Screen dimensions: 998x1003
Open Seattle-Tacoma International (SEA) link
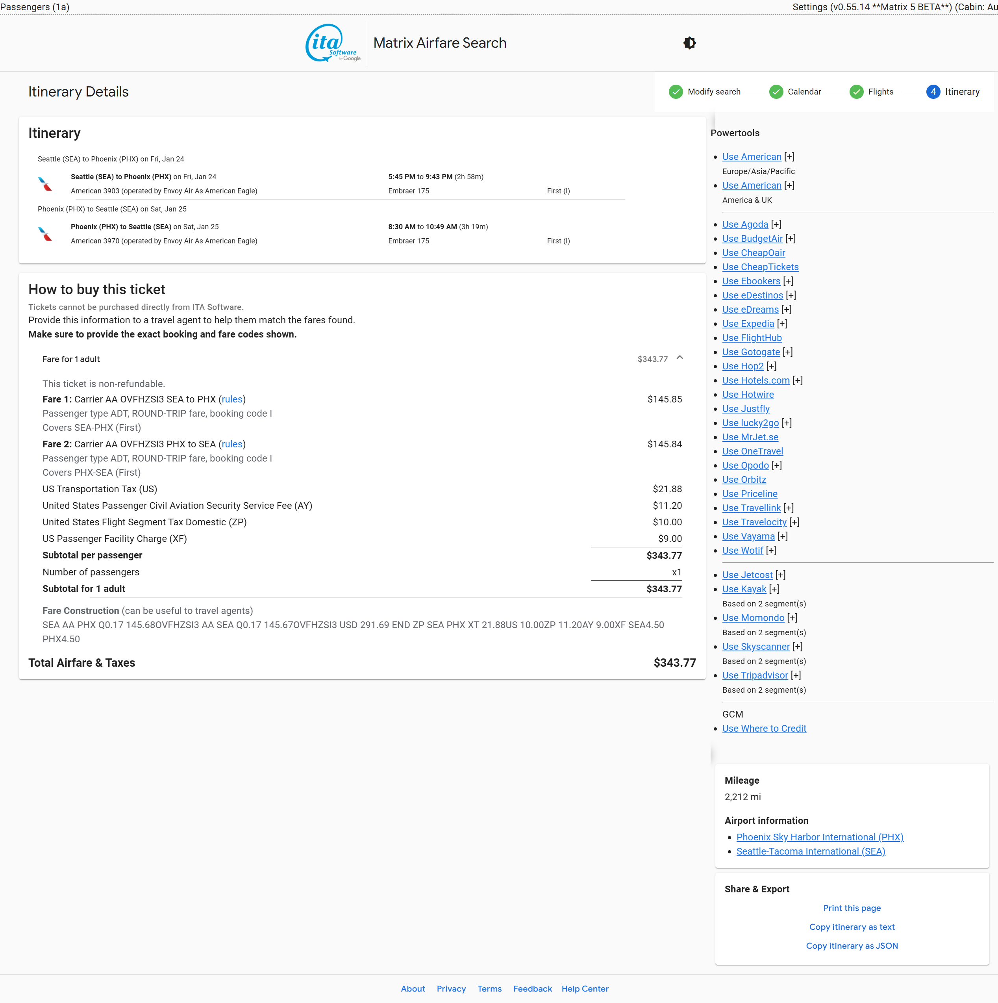pos(811,851)
